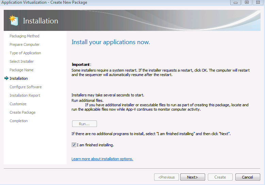The width and height of the screenshot is (265, 185).
Task: Click the <Previous button
Action: coord(166,177)
